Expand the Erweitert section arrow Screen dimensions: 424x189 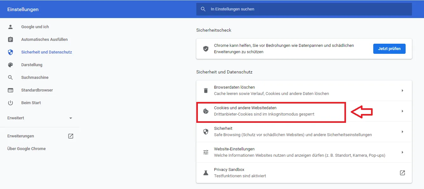coord(71,118)
